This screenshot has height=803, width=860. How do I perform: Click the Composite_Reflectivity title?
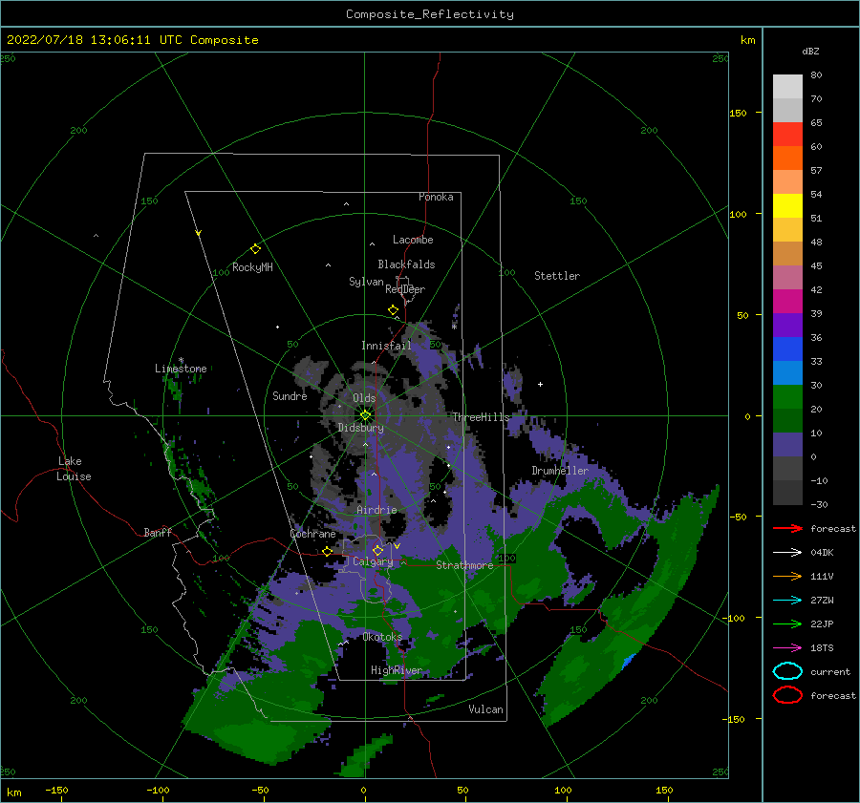click(429, 14)
